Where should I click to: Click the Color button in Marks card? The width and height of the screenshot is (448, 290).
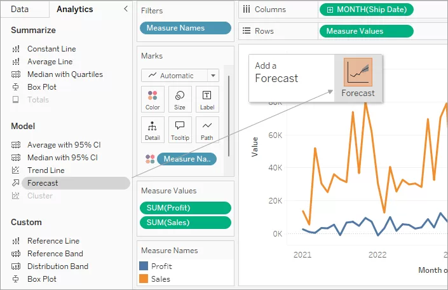coord(153,99)
